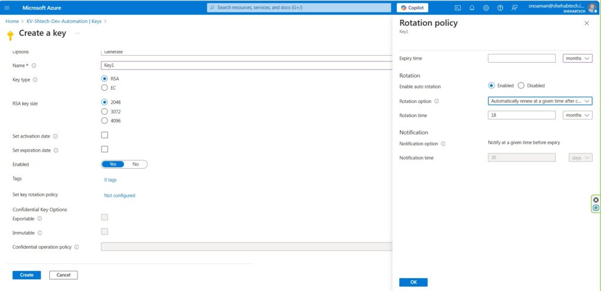The image size is (601, 291).
Task: Click OK in the Rotation policy panel
Action: 413,282
